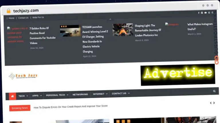
Task: Collapse the top bar with the chevron
Action: pyautogui.click(x=110, y=19)
